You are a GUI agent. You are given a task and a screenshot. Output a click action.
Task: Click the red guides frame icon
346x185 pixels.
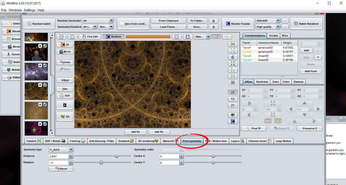188,37
